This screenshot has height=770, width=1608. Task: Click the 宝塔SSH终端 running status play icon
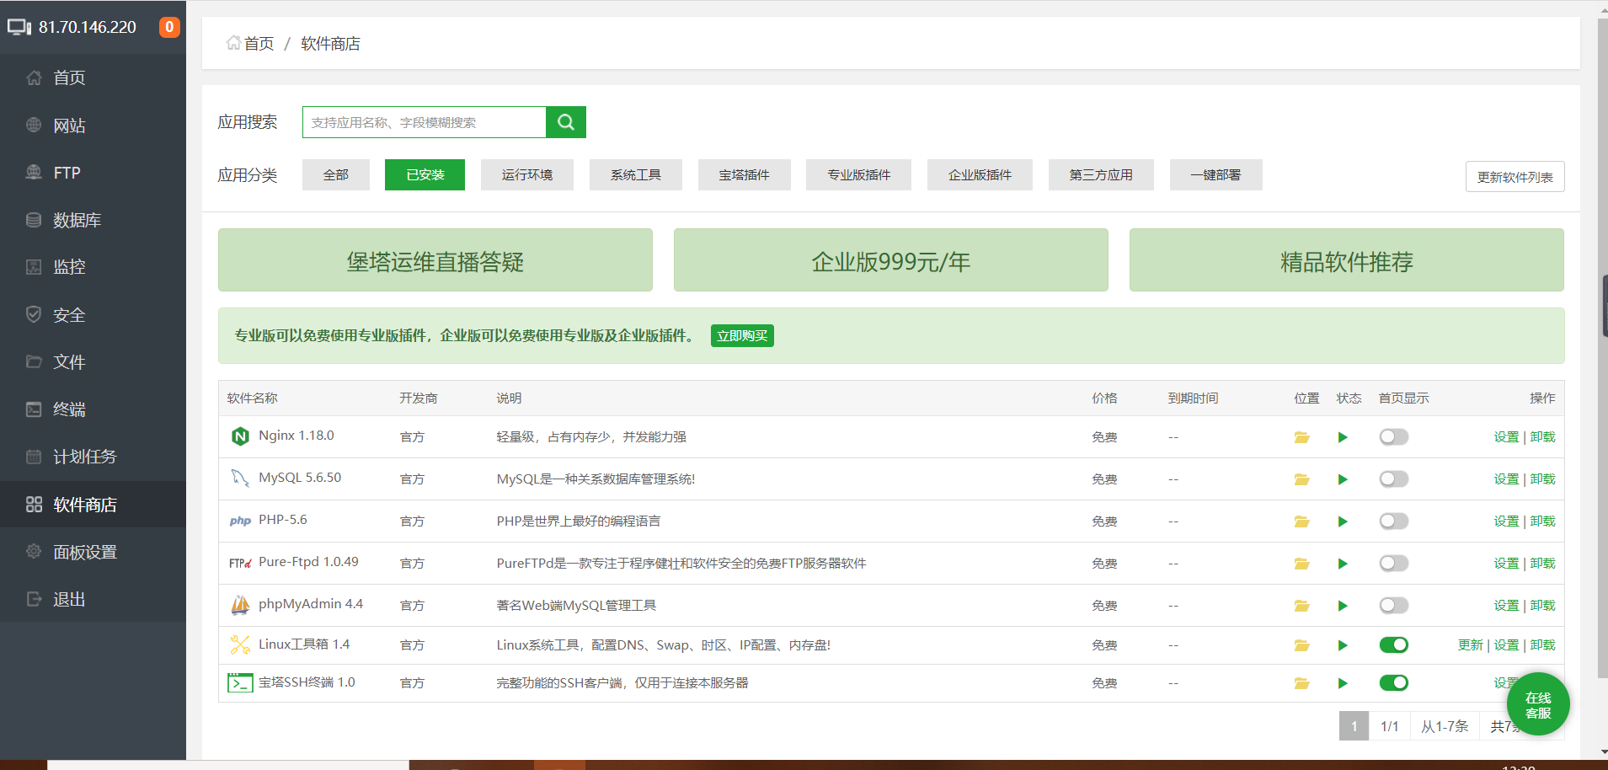tap(1343, 683)
